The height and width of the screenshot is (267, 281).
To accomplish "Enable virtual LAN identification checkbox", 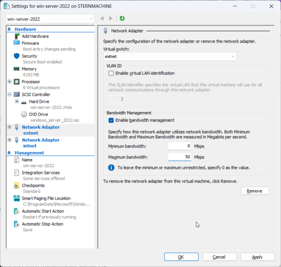I will coord(111,73).
